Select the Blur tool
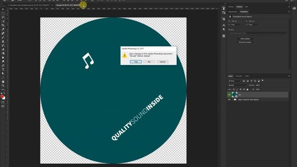Image resolution: width=297 pixels, height=167 pixels. tap(3, 58)
